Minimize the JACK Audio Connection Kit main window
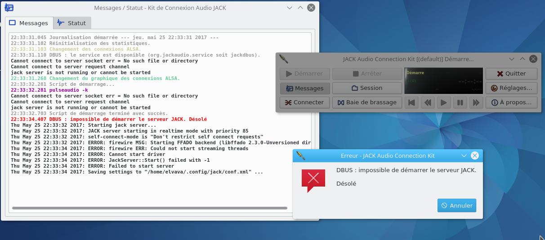 click(x=512, y=59)
